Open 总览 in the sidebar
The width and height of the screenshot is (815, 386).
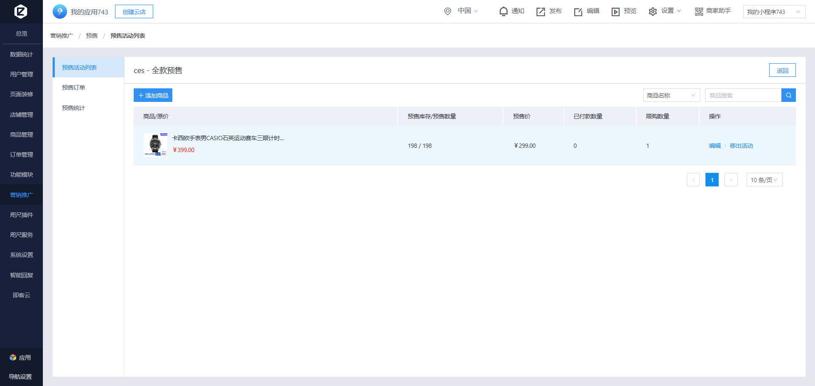21,34
